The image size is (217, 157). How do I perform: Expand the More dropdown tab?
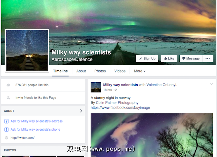pyautogui.click(x=140, y=71)
